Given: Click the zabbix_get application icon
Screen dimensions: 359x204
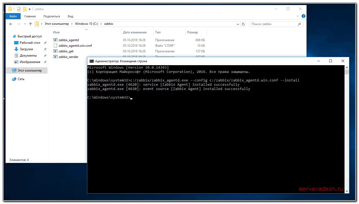Looking at the screenshot, I should coord(55,51).
